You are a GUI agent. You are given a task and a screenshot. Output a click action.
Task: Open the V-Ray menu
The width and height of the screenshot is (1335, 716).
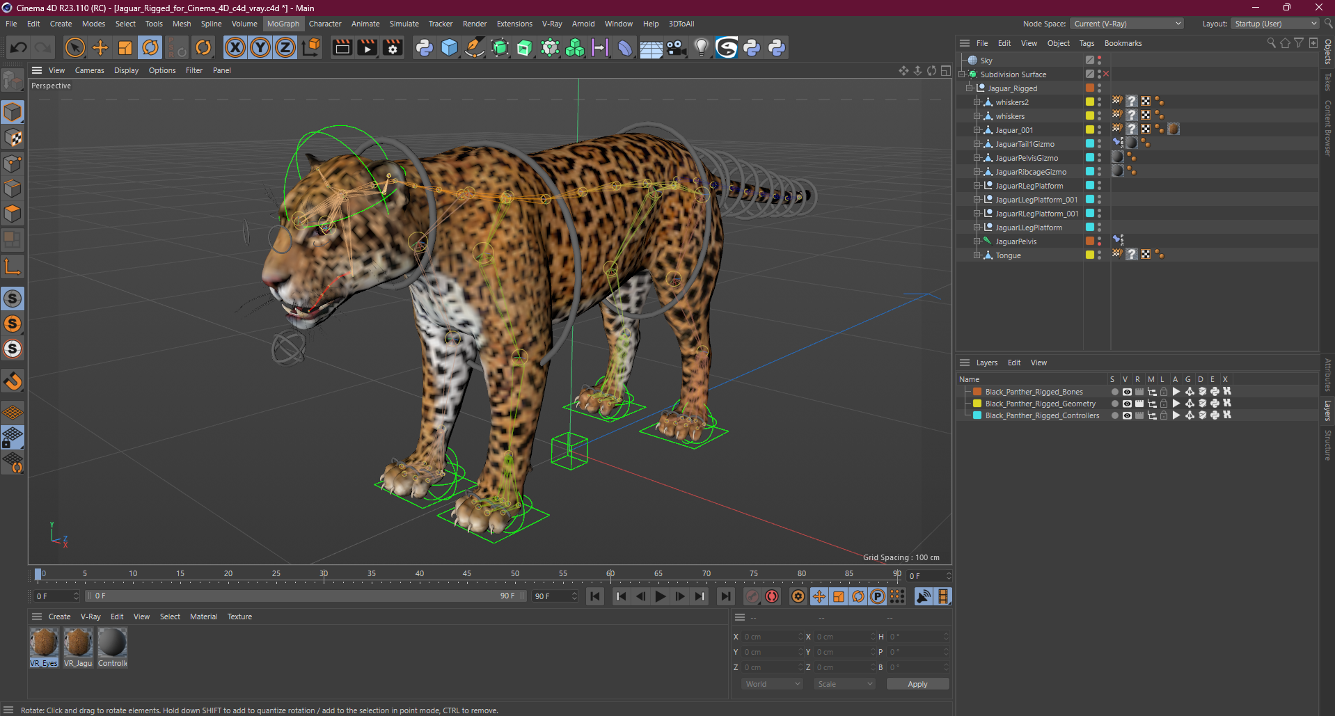click(x=552, y=24)
